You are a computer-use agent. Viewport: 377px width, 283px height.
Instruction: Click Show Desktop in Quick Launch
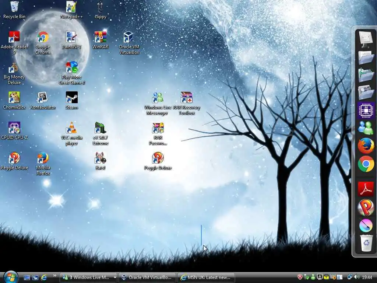[x=27, y=277]
